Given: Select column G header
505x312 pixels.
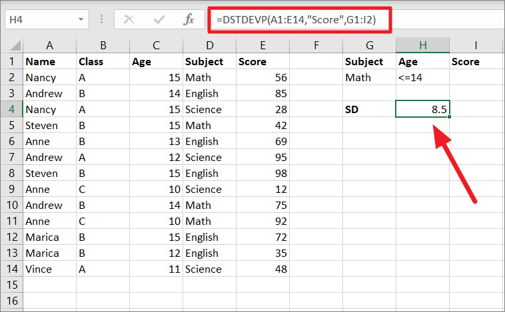Looking at the screenshot, I should [x=369, y=45].
